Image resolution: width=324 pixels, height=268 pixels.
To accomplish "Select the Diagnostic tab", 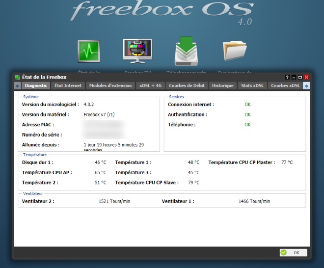I will 36,85.
